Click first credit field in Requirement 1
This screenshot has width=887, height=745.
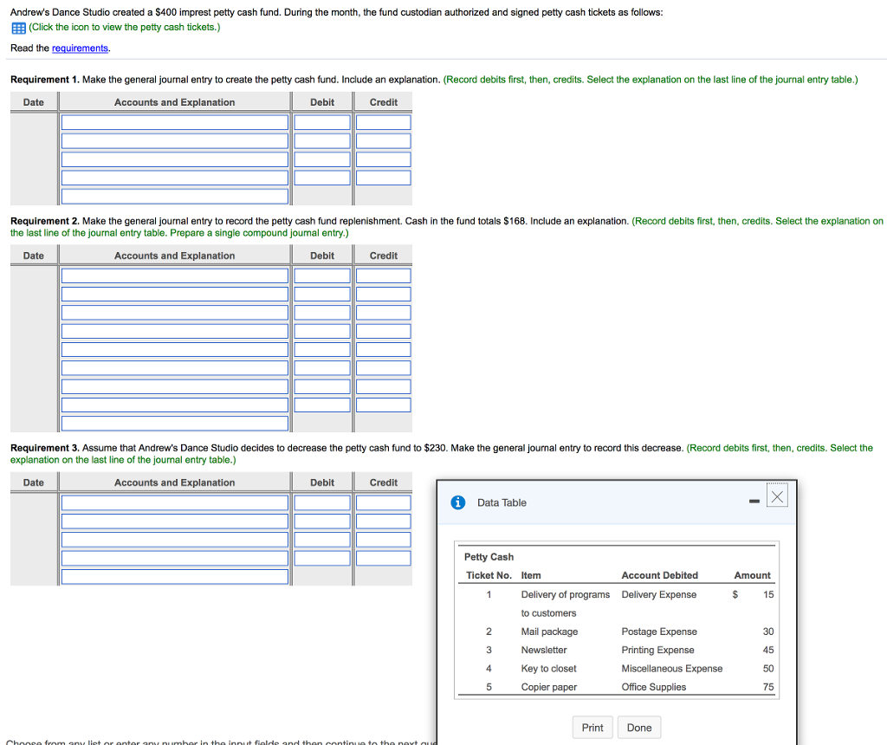[x=384, y=122]
